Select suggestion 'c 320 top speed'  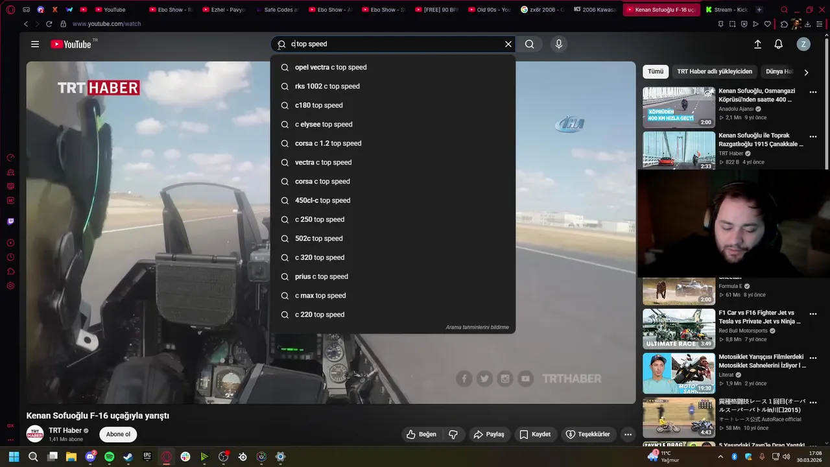click(x=393, y=257)
